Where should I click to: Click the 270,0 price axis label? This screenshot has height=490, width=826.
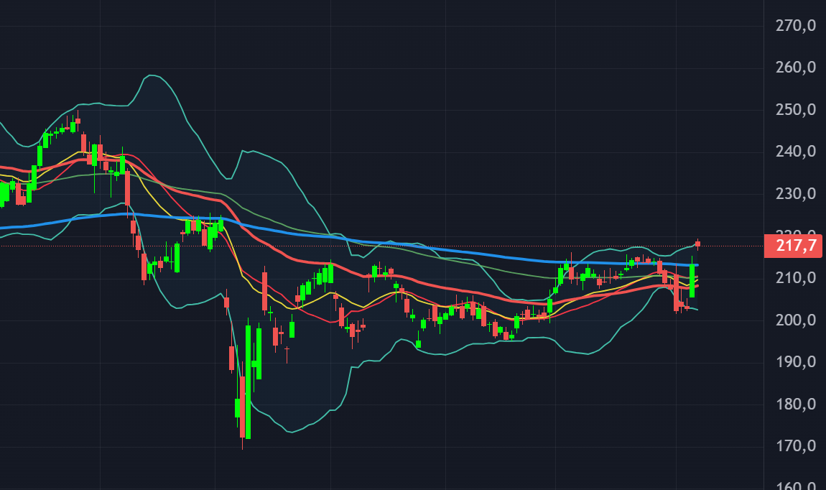(x=796, y=26)
